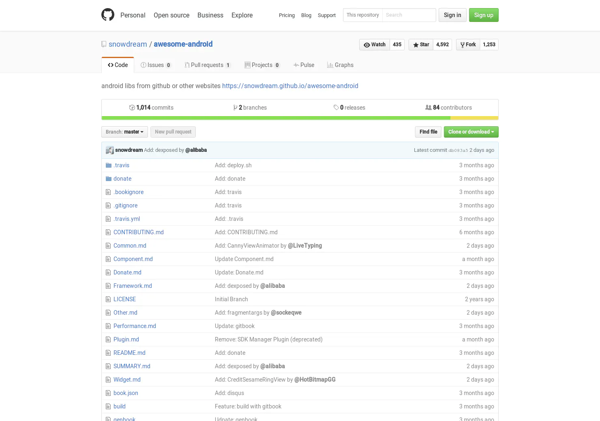600x421 pixels.
Task: Click the file icon beside README.md
Action: pos(108,353)
